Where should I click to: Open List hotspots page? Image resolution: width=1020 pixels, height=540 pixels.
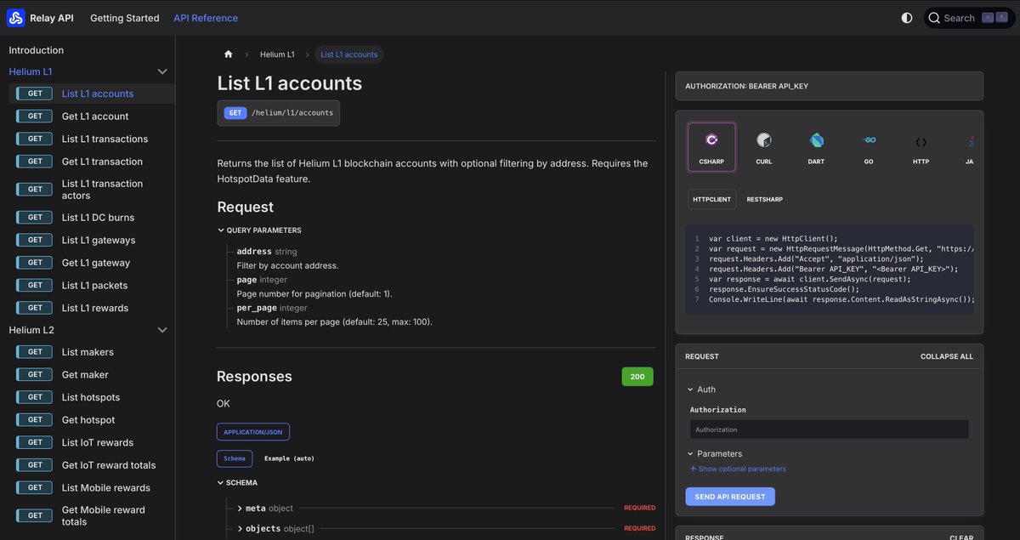[x=91, y=397]
